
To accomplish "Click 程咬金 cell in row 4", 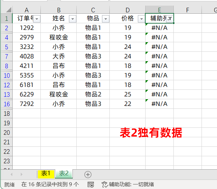I will click(58, 37).
